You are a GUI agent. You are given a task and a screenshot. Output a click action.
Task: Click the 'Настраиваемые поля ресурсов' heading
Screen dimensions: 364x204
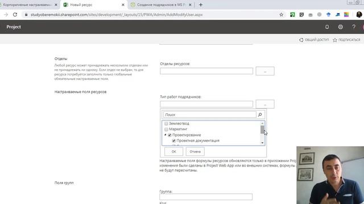click(80, 92)
